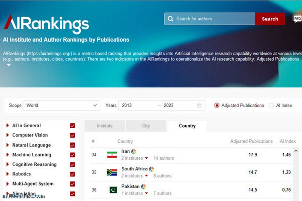Select the Adjusted Publications radio button
This screenshot has width=302, height=201.
tap(217, 106)
